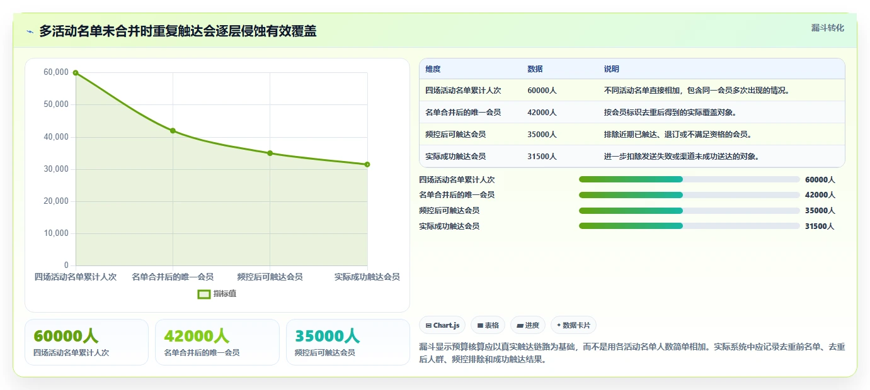Click the 说明 column header
870x390 pixels.
[x=612, y=69]
